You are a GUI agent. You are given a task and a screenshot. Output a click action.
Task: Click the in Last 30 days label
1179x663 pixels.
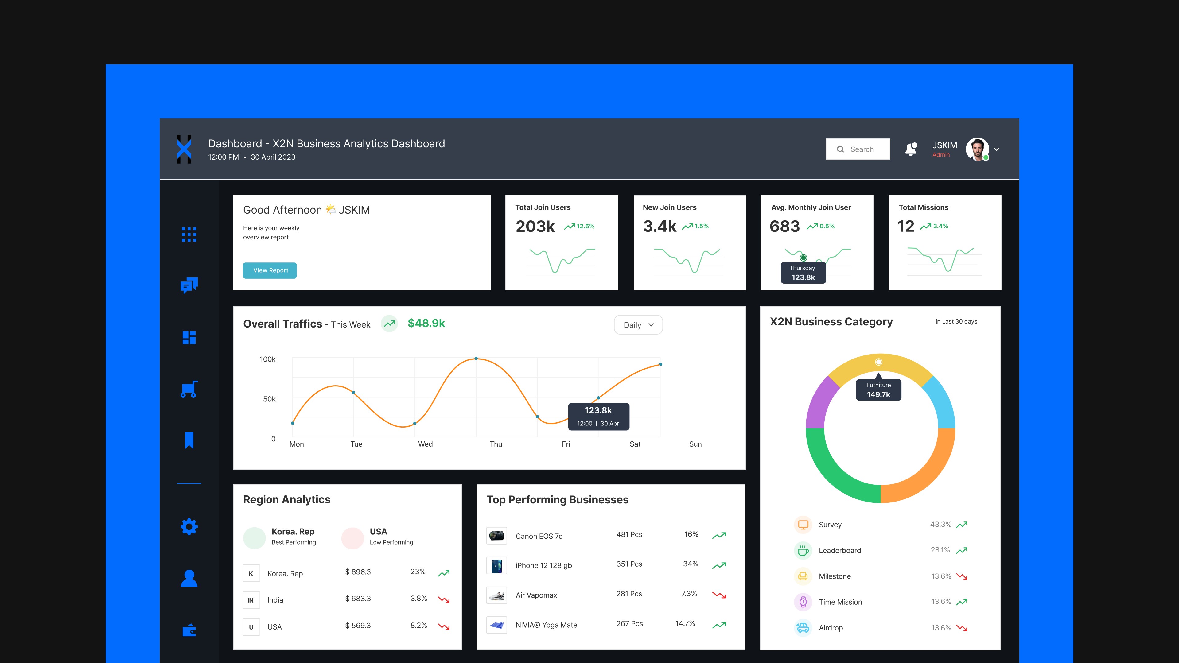[956, 321]
